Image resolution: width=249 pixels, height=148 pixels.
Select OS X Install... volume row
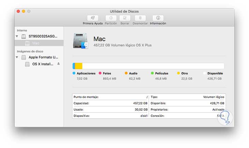pyautogui.click(x=39, y=64)
